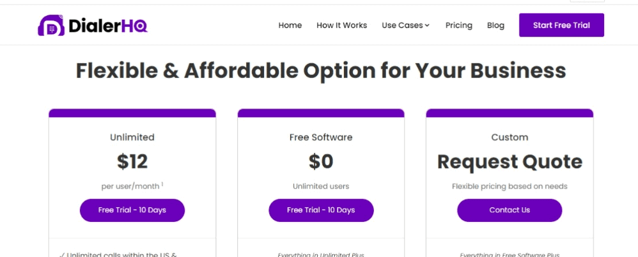The width and height of the screenshot is (638, 257).
Task: Click the chevron beside Use Cases
Action: coord(427,26)
